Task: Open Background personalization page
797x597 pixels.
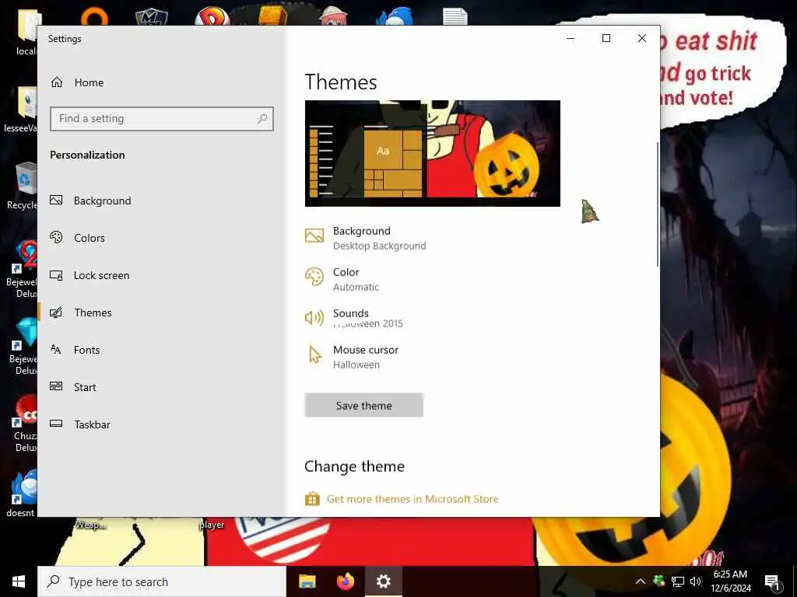Action: (x=90, y=201)
